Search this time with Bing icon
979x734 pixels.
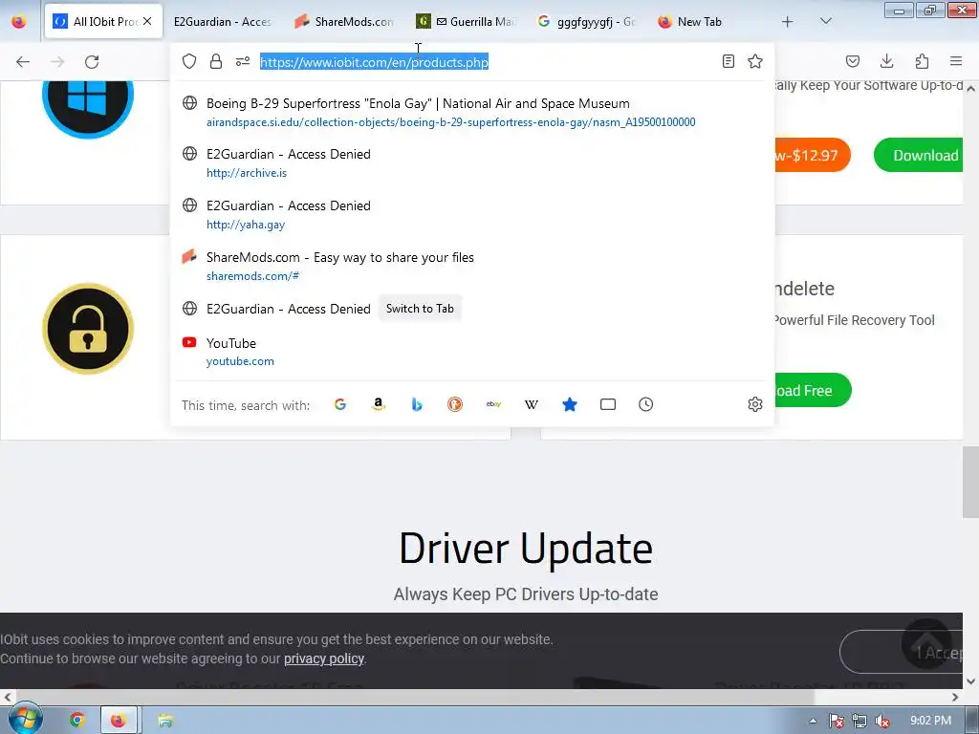[417, 404]
